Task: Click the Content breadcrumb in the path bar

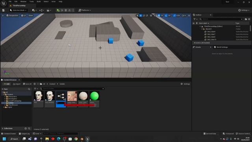Action: pos(52,84)
